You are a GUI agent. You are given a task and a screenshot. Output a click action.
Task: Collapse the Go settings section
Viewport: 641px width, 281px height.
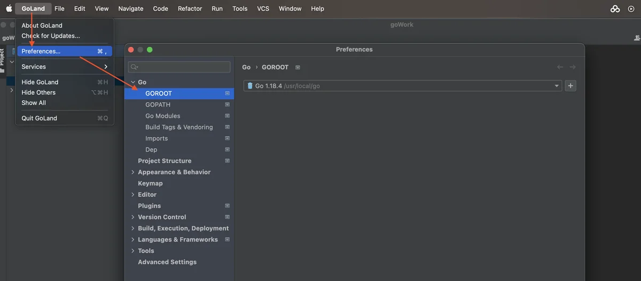point(133,82)
